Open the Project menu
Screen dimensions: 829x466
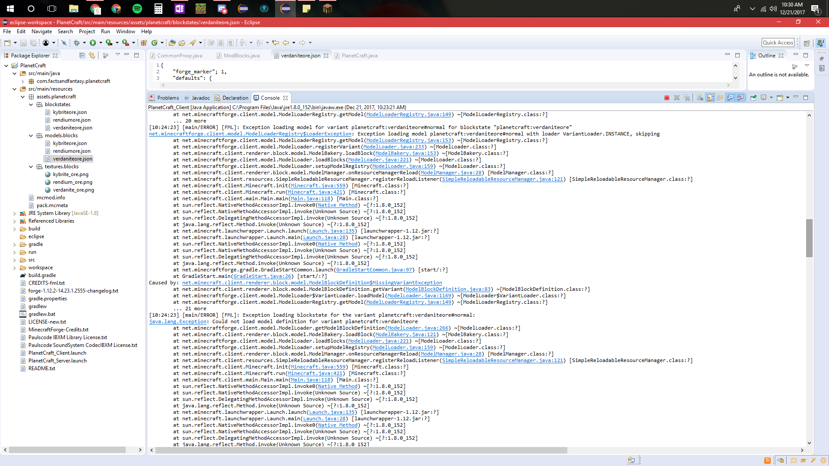point(87,31)
